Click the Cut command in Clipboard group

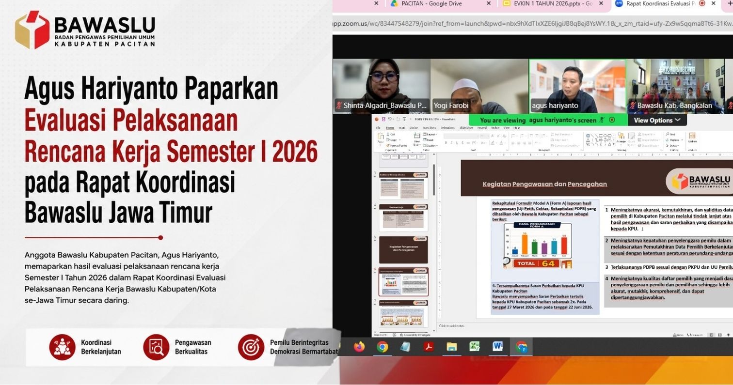tap(390, 134)
